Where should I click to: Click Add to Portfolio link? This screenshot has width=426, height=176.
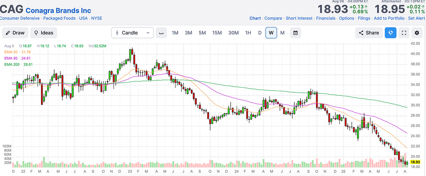point(389,18)
